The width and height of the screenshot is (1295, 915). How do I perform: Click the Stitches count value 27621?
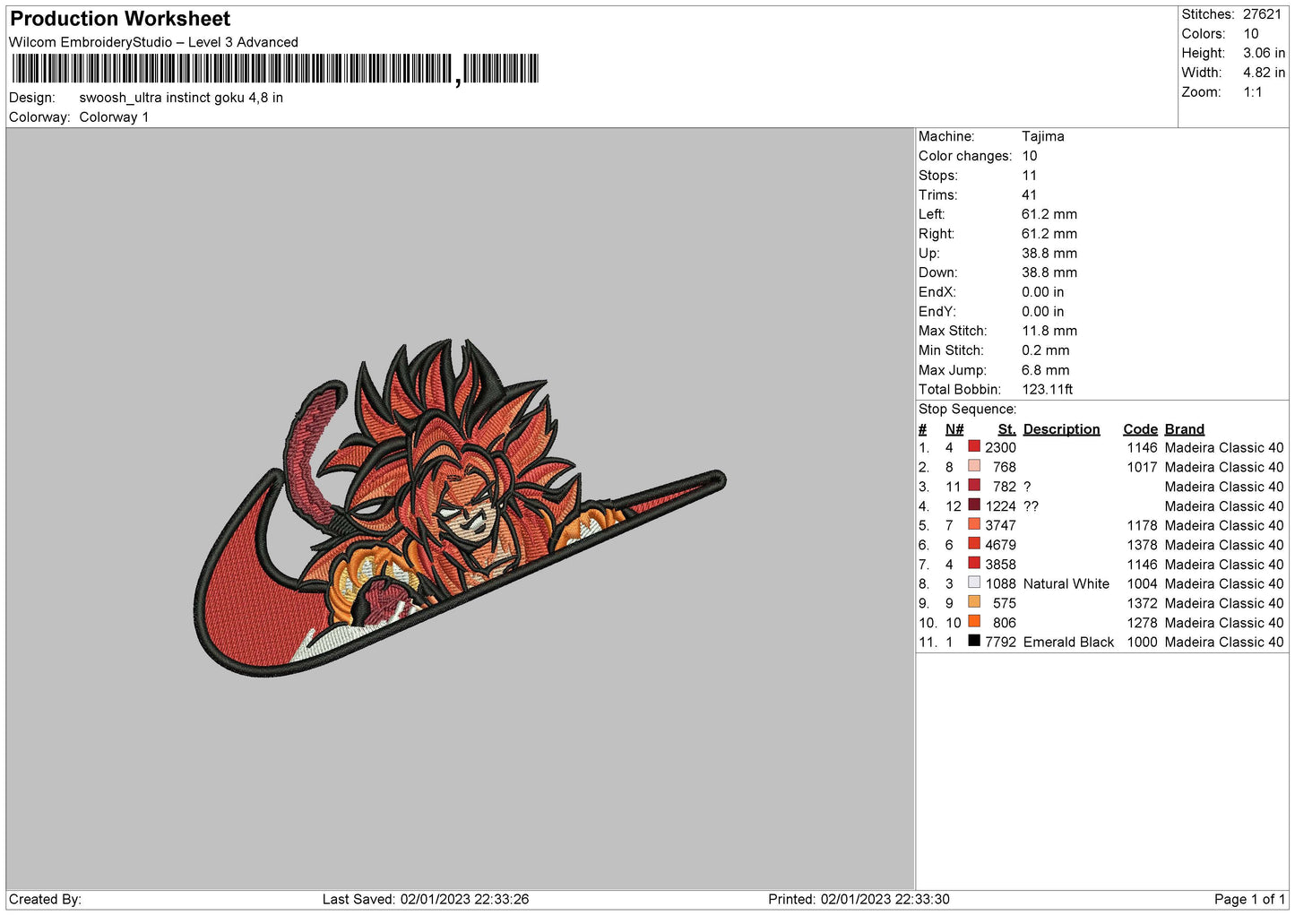coord(1262,14)
